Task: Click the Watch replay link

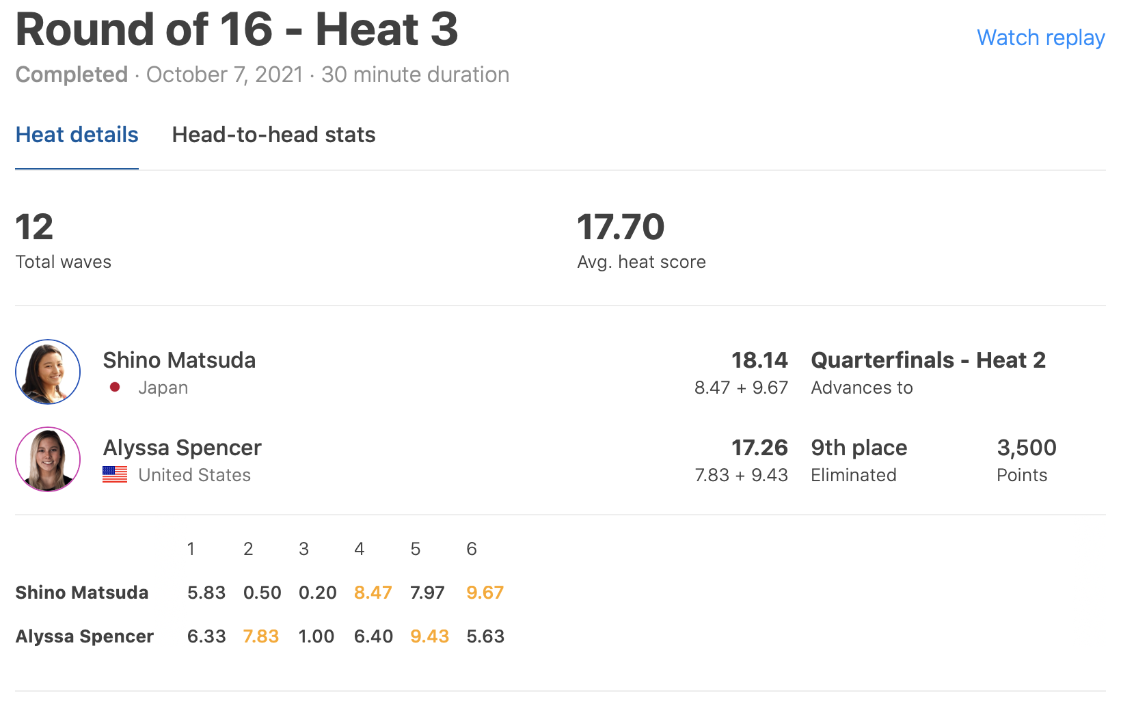Action: [1040, 38]
